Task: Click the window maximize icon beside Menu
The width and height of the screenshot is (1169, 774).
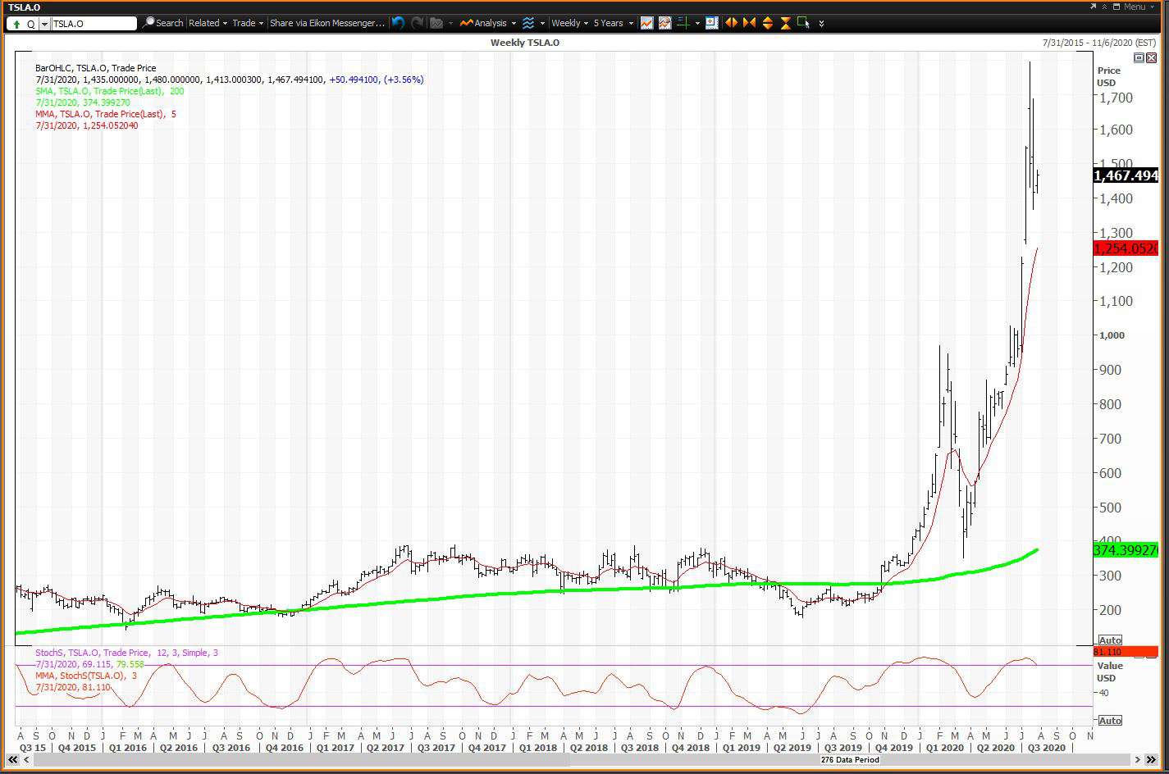Action: pos(1117,7)
